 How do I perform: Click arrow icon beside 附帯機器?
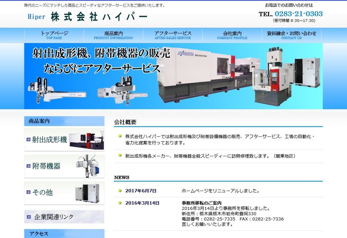pos(28,166)
